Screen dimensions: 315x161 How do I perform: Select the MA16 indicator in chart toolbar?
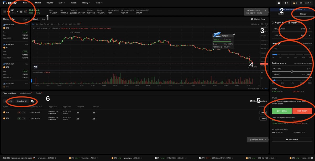(70, 24)
